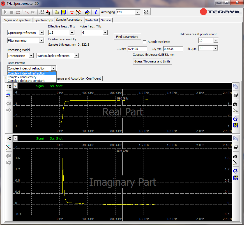Click the blue floppy save icon in toolbar
Screen dimensions: 244x225
pyautogui.click(x=63, y=12)
